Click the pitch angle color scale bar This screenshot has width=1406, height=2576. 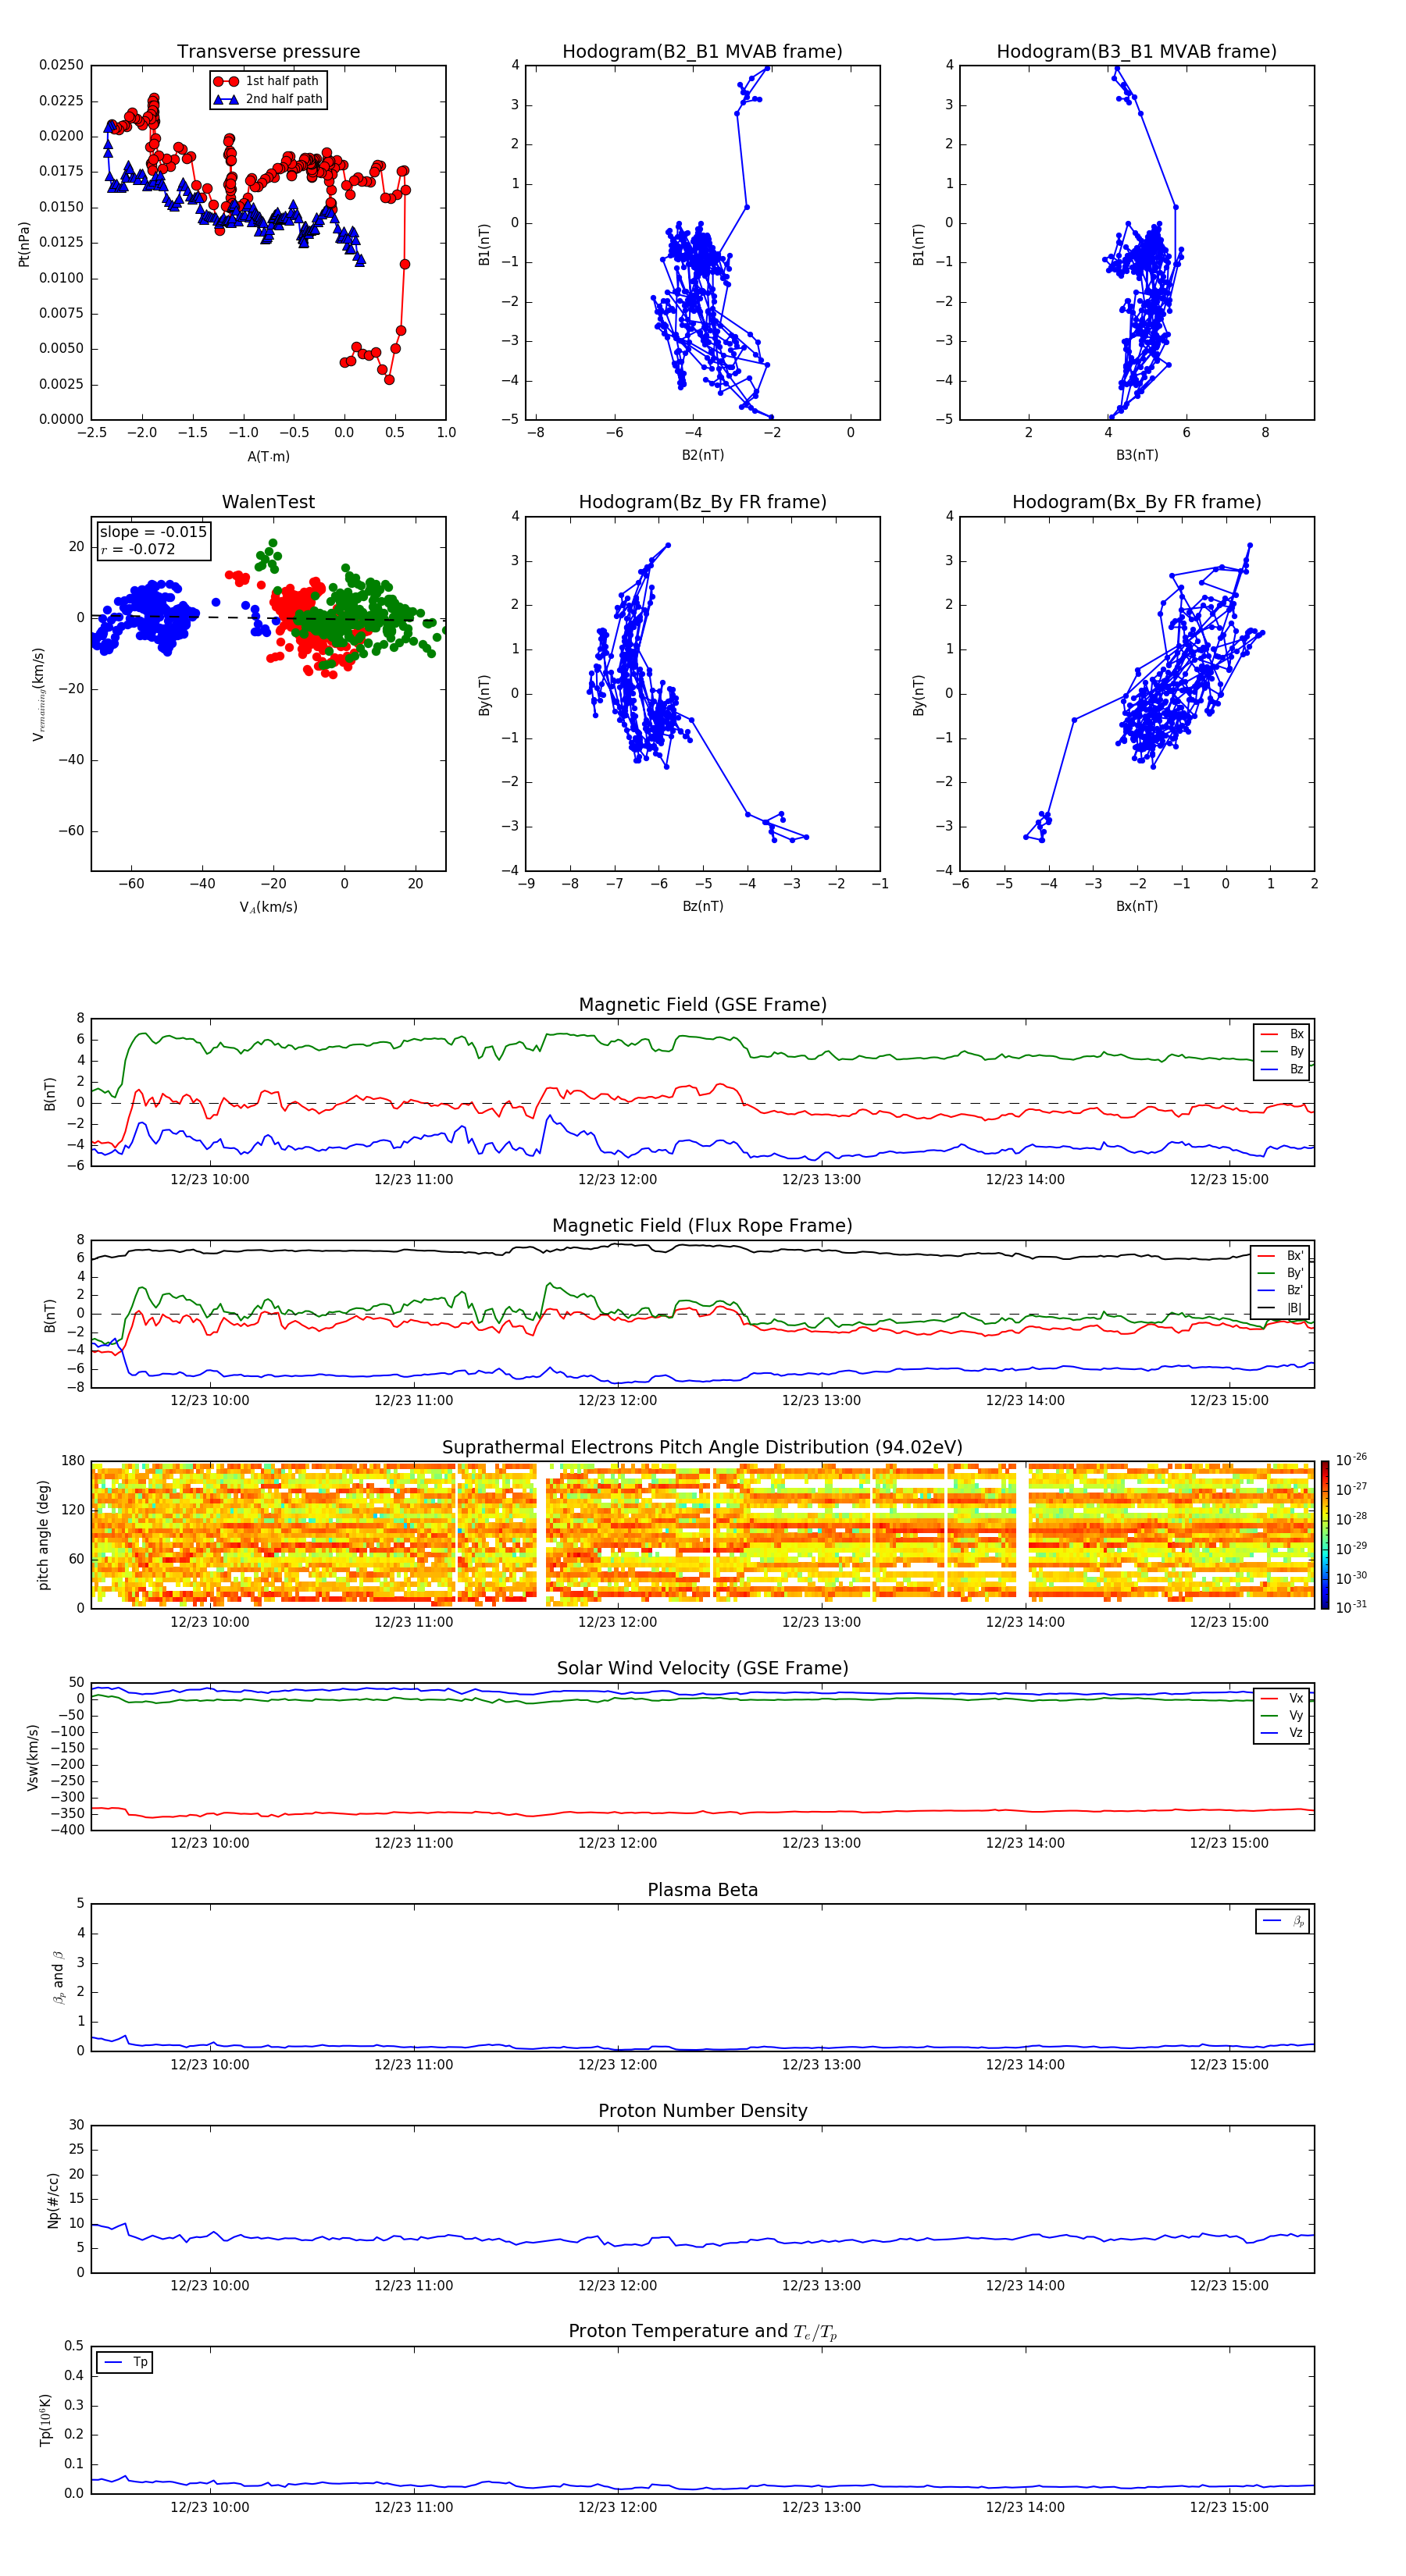(1325, 1535)
